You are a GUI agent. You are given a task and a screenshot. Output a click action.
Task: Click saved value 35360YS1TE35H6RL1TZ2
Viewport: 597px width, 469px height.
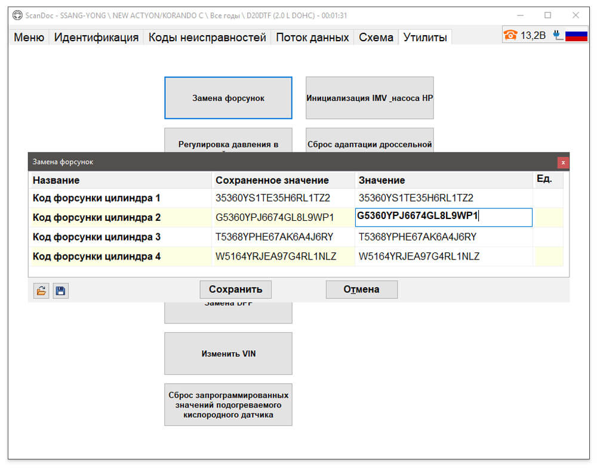273,198
